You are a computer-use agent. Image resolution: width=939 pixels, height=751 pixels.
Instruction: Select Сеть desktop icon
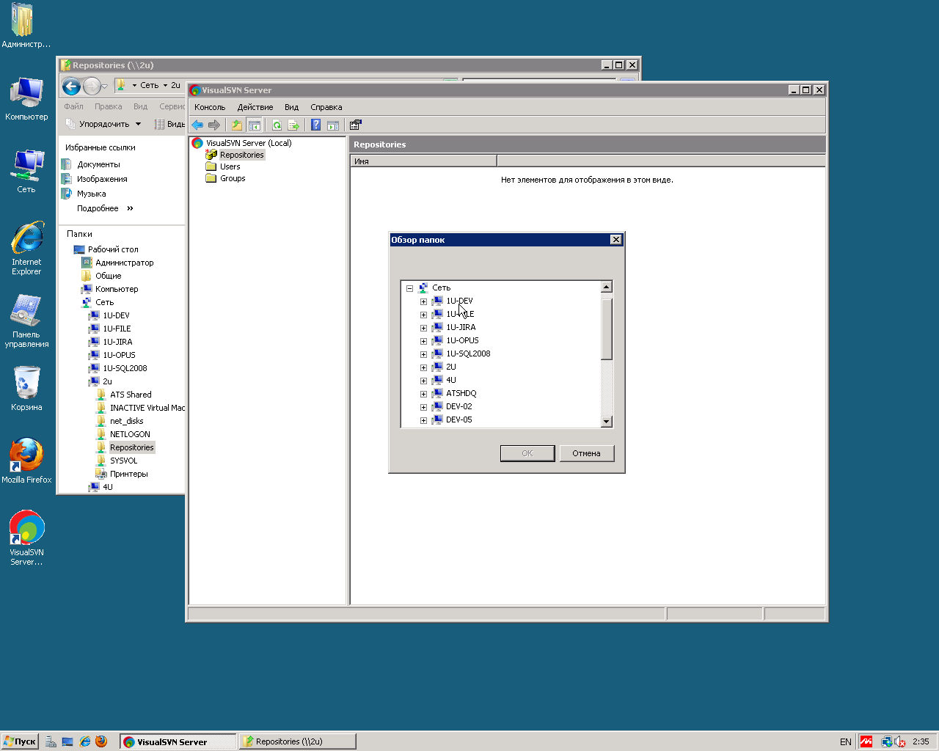click(26, 171)
